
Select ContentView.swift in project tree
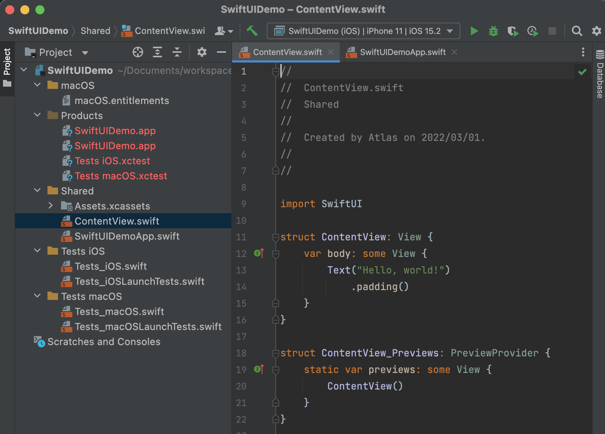(x=123, y=221)
